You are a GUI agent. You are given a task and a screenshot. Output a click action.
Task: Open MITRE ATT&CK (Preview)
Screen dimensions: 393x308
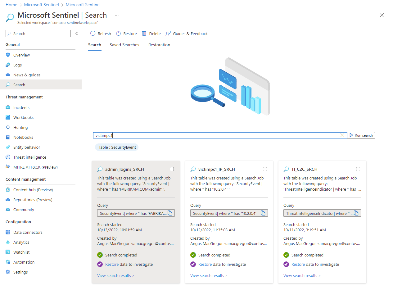(34, 167)
